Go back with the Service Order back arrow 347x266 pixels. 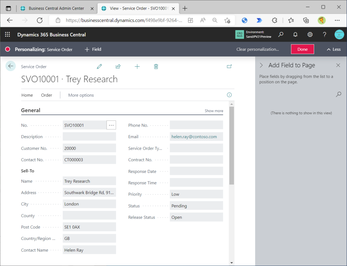(x=11, y=66)
